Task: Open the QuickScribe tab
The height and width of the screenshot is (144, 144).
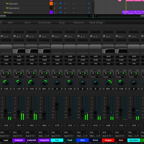Action: (x=45, y=23)
